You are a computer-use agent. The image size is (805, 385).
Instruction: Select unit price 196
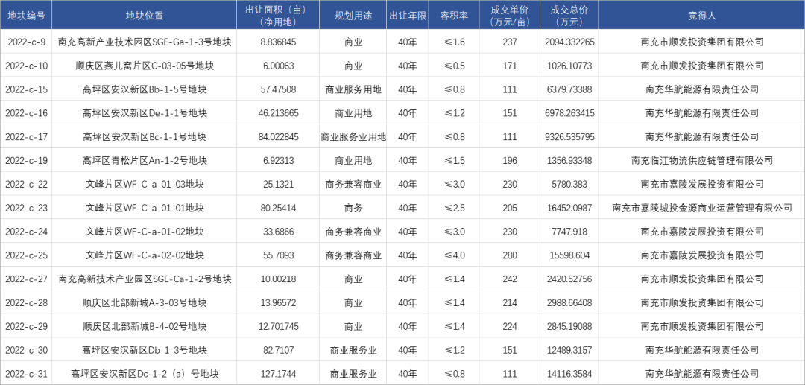tap(509, 161)
